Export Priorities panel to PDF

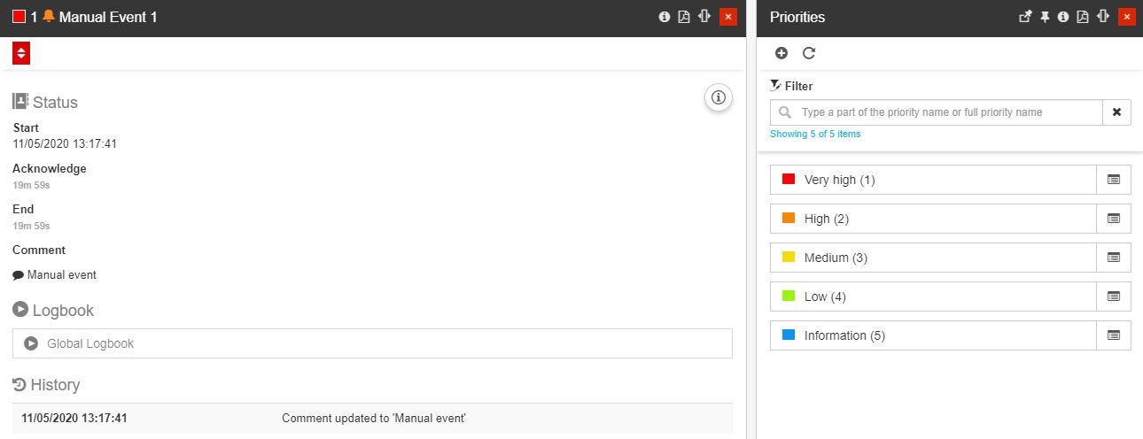point(1082,17)
